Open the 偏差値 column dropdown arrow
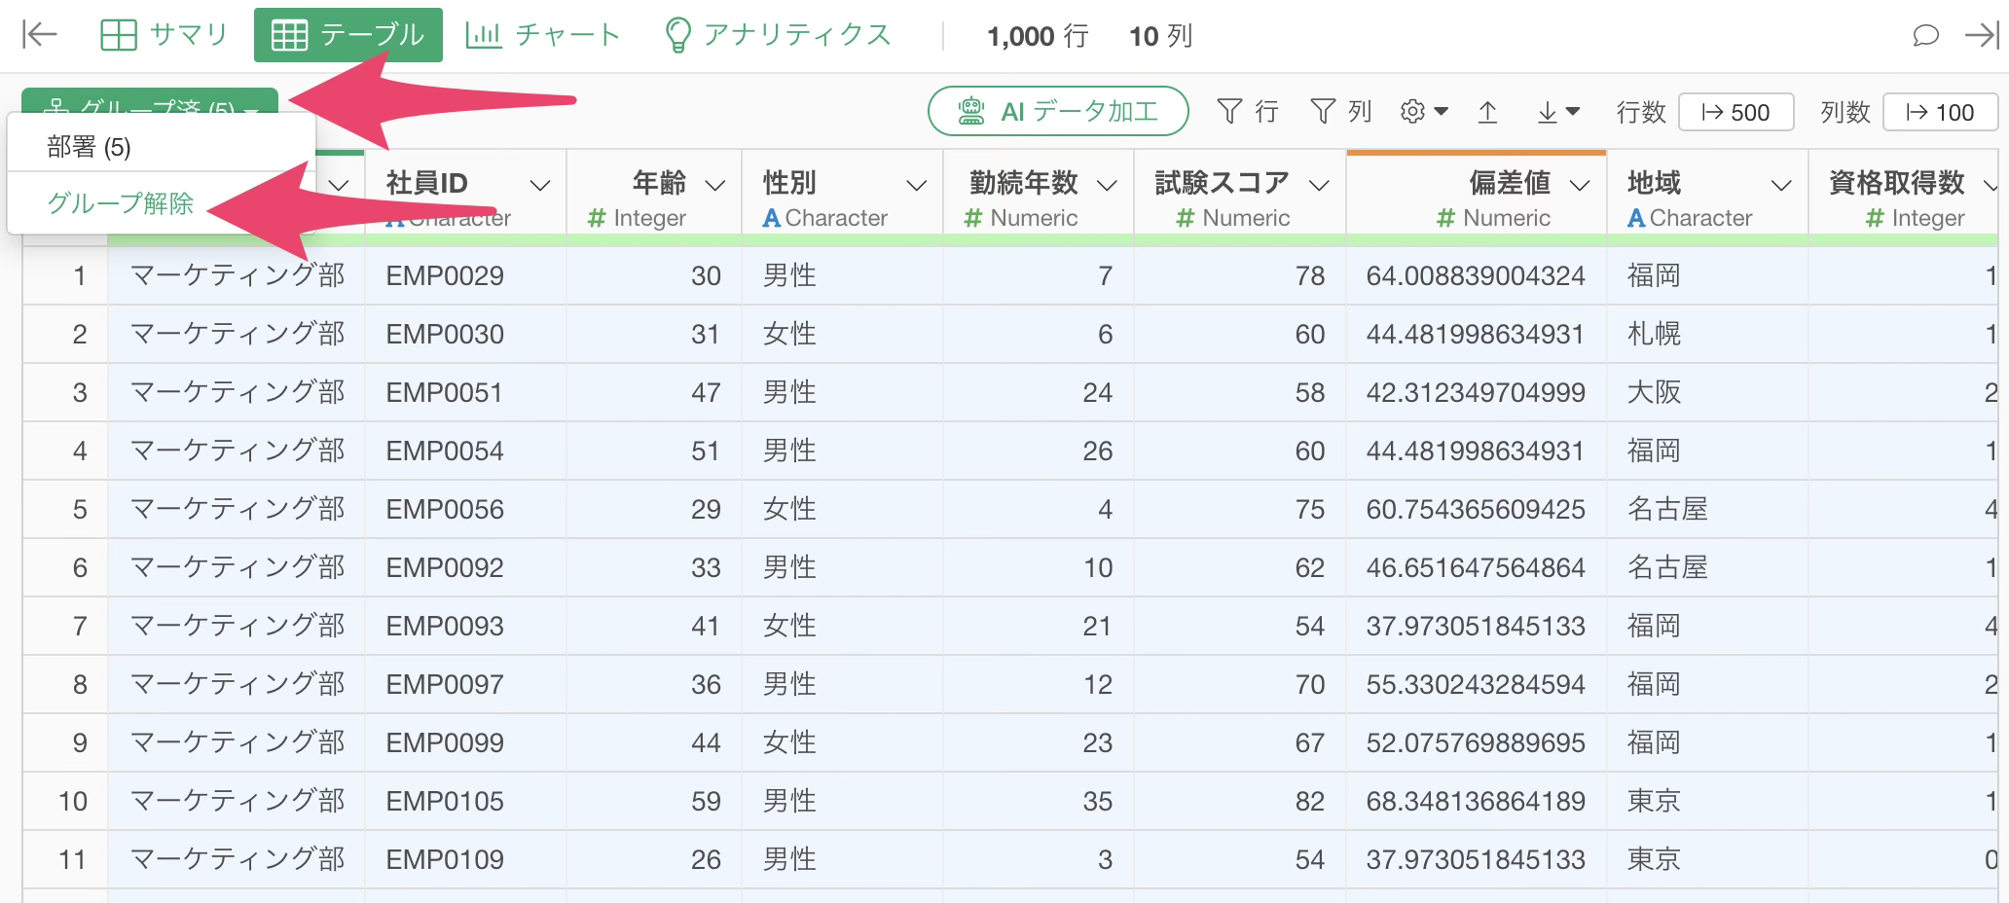This screenshot has width=2009, height=903. (x=1581, y=185)
